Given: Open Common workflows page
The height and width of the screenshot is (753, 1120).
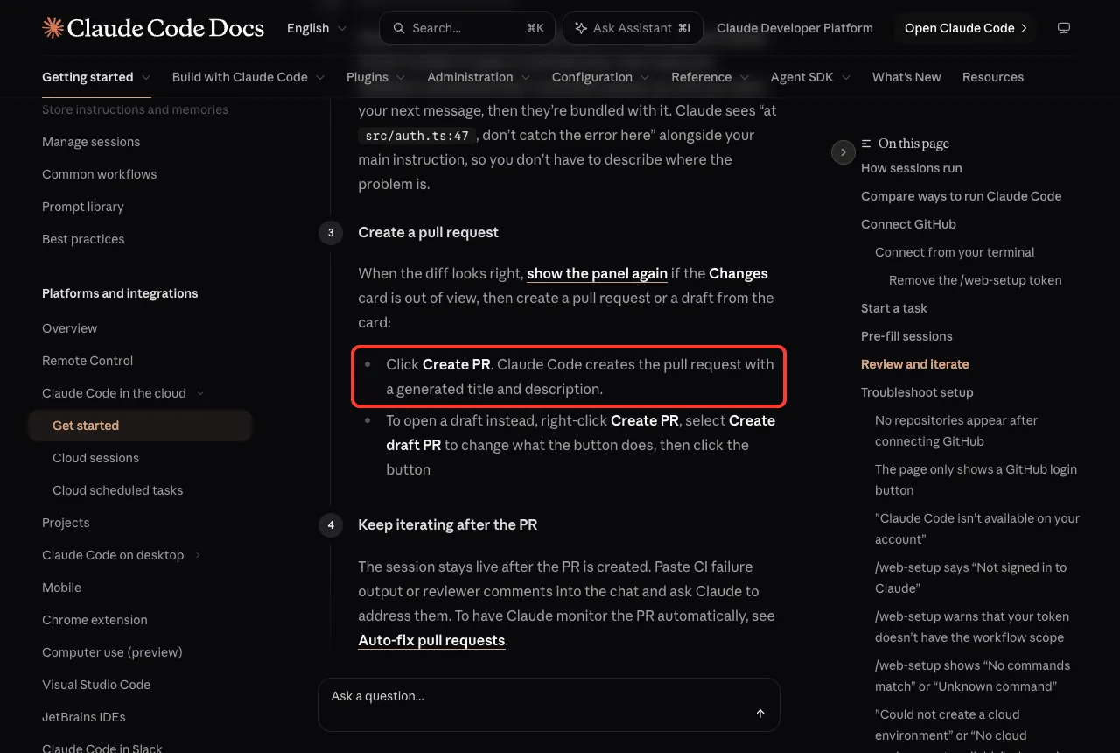Looking at the screenshot, I should pyautogui.click(x=99, y=174).
